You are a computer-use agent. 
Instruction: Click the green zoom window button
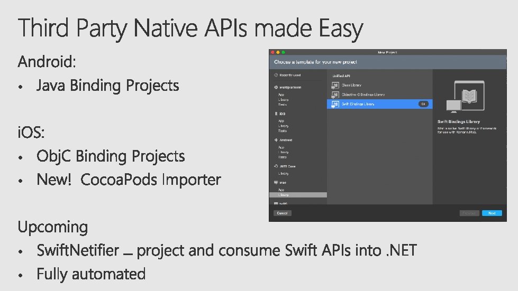coord(284,52)
